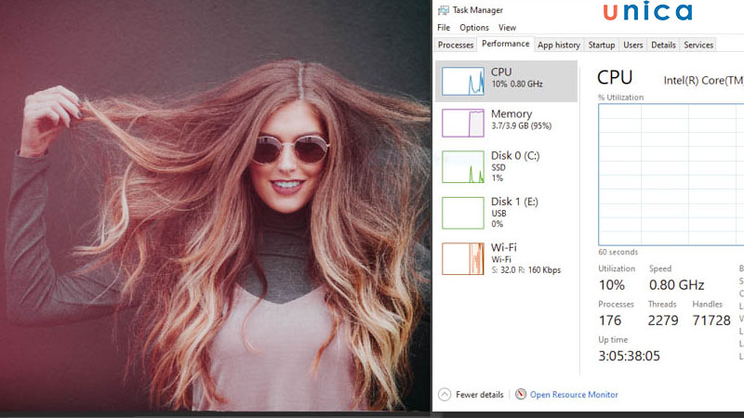Go to the Users tab
This screenshot has width=744, height=418.
[633, 45]
